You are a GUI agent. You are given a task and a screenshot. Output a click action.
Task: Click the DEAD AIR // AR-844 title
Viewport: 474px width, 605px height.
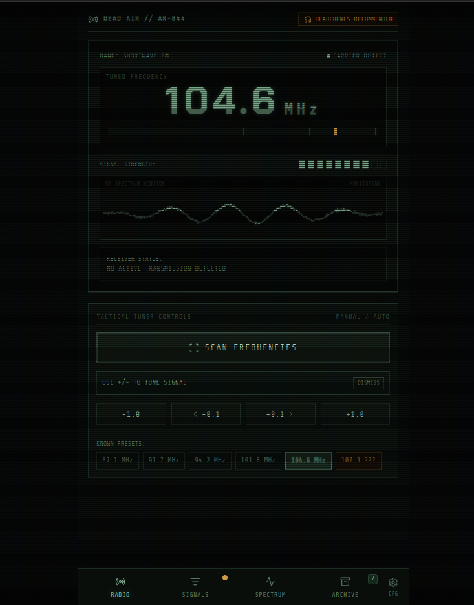tap(144, 19)
